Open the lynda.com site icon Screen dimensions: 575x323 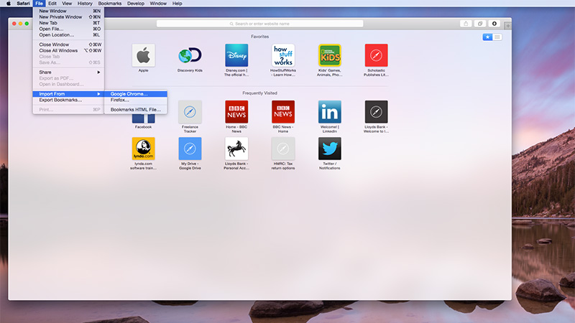(143, 149)
